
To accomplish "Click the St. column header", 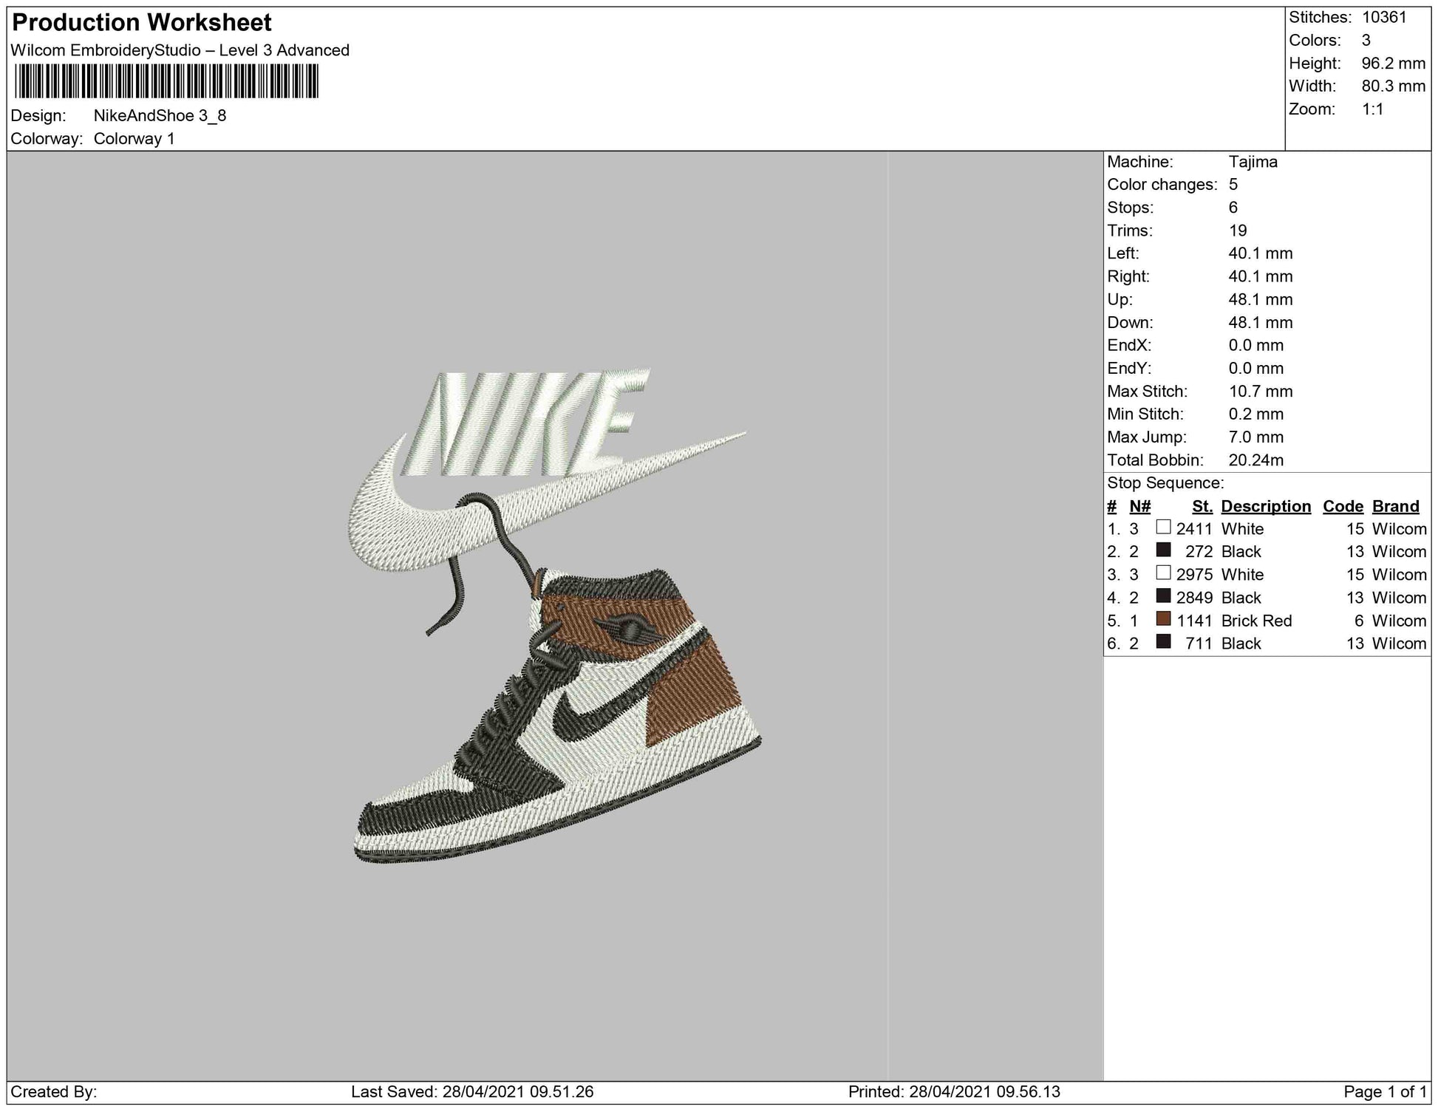I will [1202, 506].
